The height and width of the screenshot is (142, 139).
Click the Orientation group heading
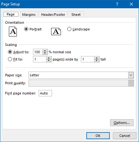(x=15, y=23)
